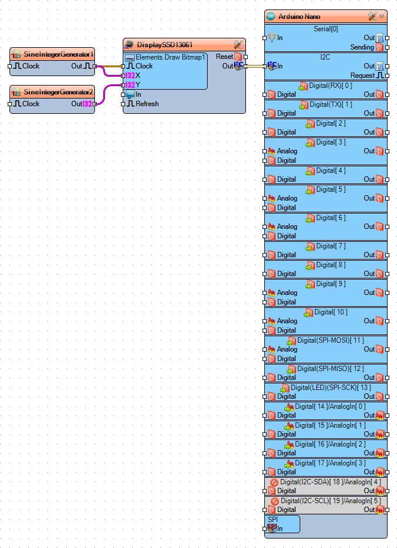This screenshot has width=397, height=548.
Task: Select Digital(I2C-SDA)[ 18 ]/AnalogIn[ 4 ] label
Action: [330, 482]
